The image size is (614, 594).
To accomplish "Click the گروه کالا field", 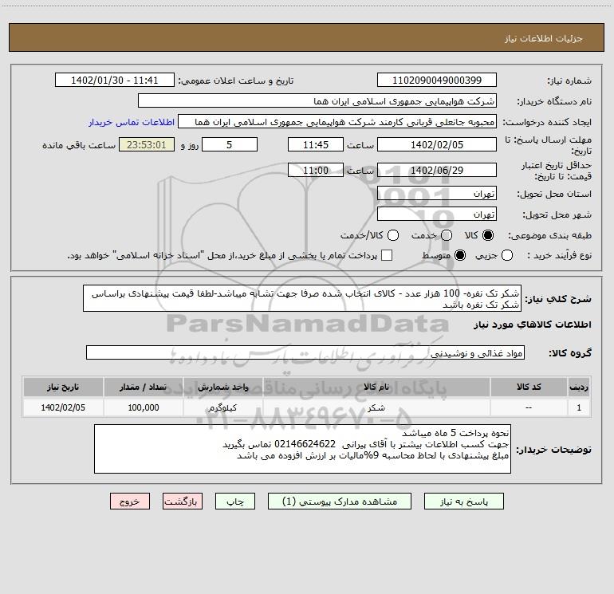I will [305, 352].
